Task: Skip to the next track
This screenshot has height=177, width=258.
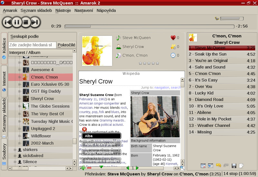Action: [x=35, y=22]
